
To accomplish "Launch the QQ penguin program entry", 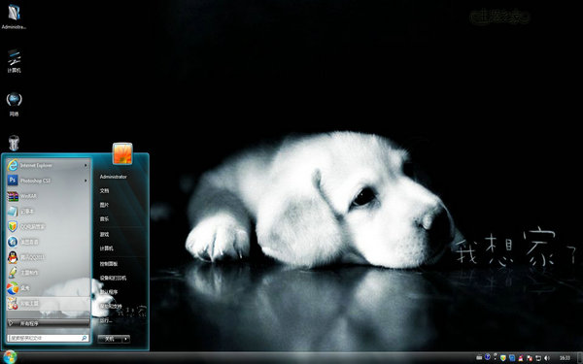I will (x=48, y=257).
